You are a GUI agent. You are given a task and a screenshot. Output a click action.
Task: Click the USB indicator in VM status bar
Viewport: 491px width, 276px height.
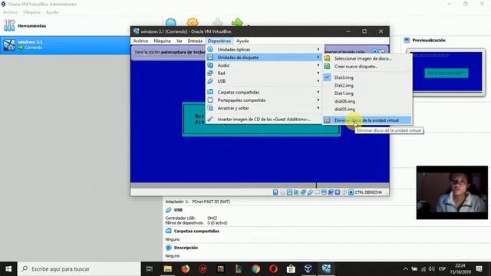click(x=310, y=192)
